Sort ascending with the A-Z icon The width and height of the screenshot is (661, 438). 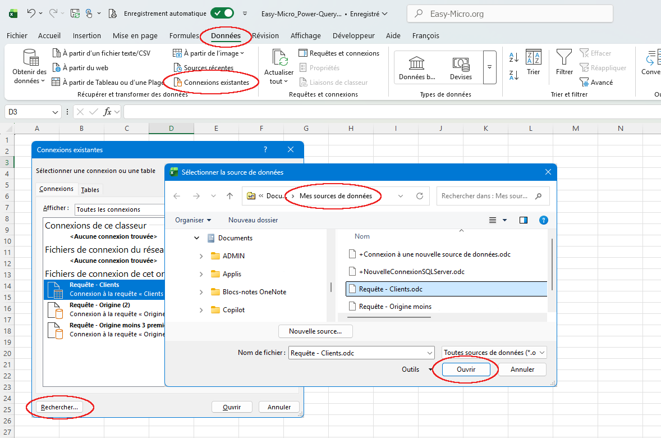513,57
